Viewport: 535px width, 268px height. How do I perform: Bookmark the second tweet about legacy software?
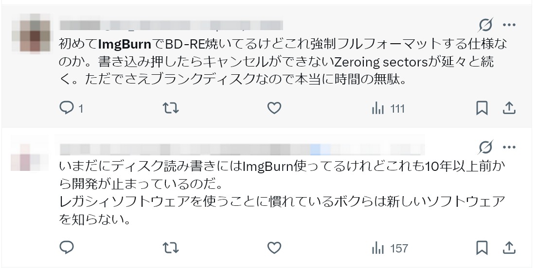[x=482, y=248]
